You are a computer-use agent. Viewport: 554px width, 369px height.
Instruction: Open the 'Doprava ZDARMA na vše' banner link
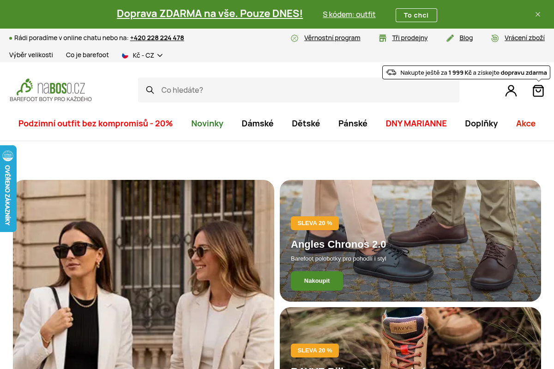210,14
